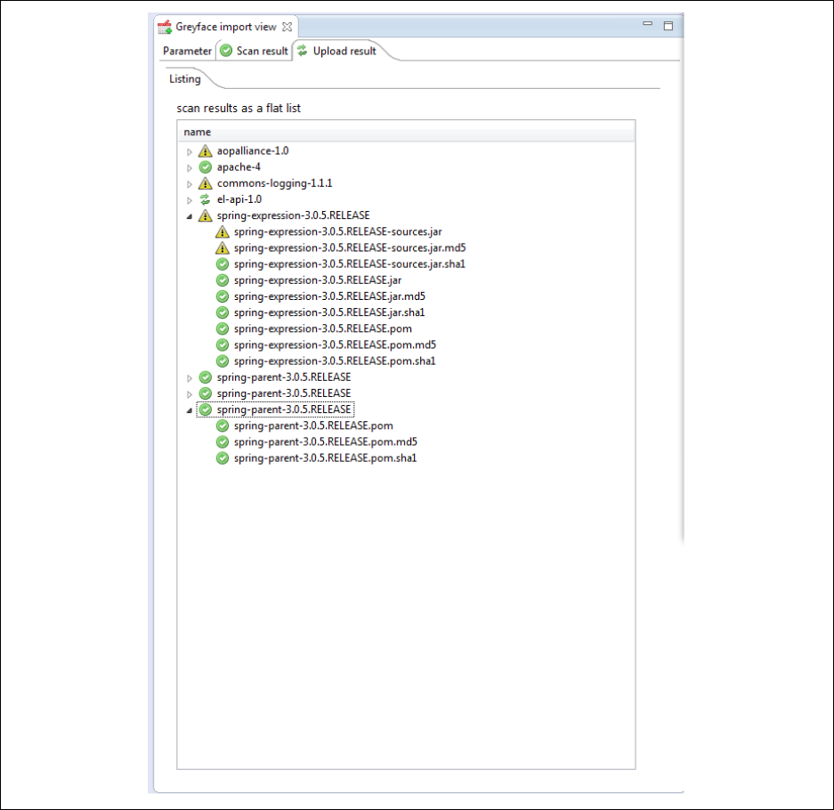
Task: Switch to the Parameter tab
Action: pos(187,51)
